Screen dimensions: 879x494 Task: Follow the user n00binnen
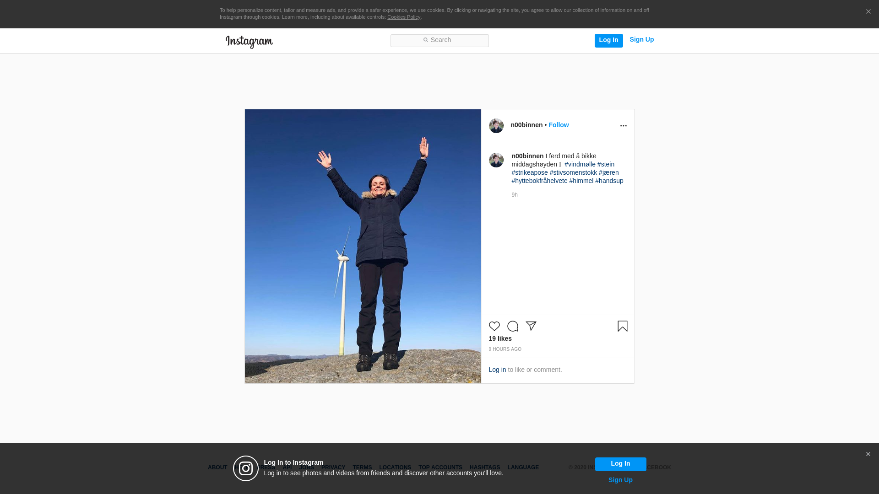(559, 125)
